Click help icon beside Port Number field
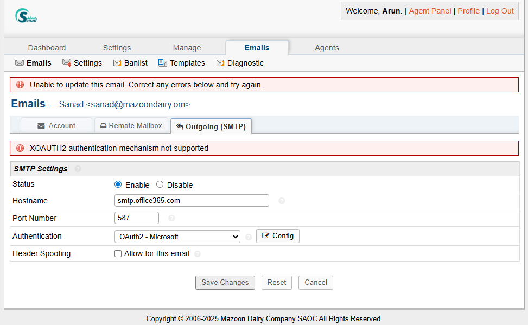 pos(171,218)
